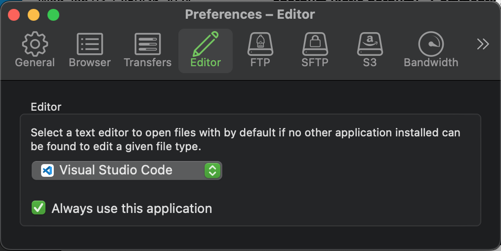Zoom the window using green button
The width and height of the screenshot is (501, 251).
pos(53,15)
